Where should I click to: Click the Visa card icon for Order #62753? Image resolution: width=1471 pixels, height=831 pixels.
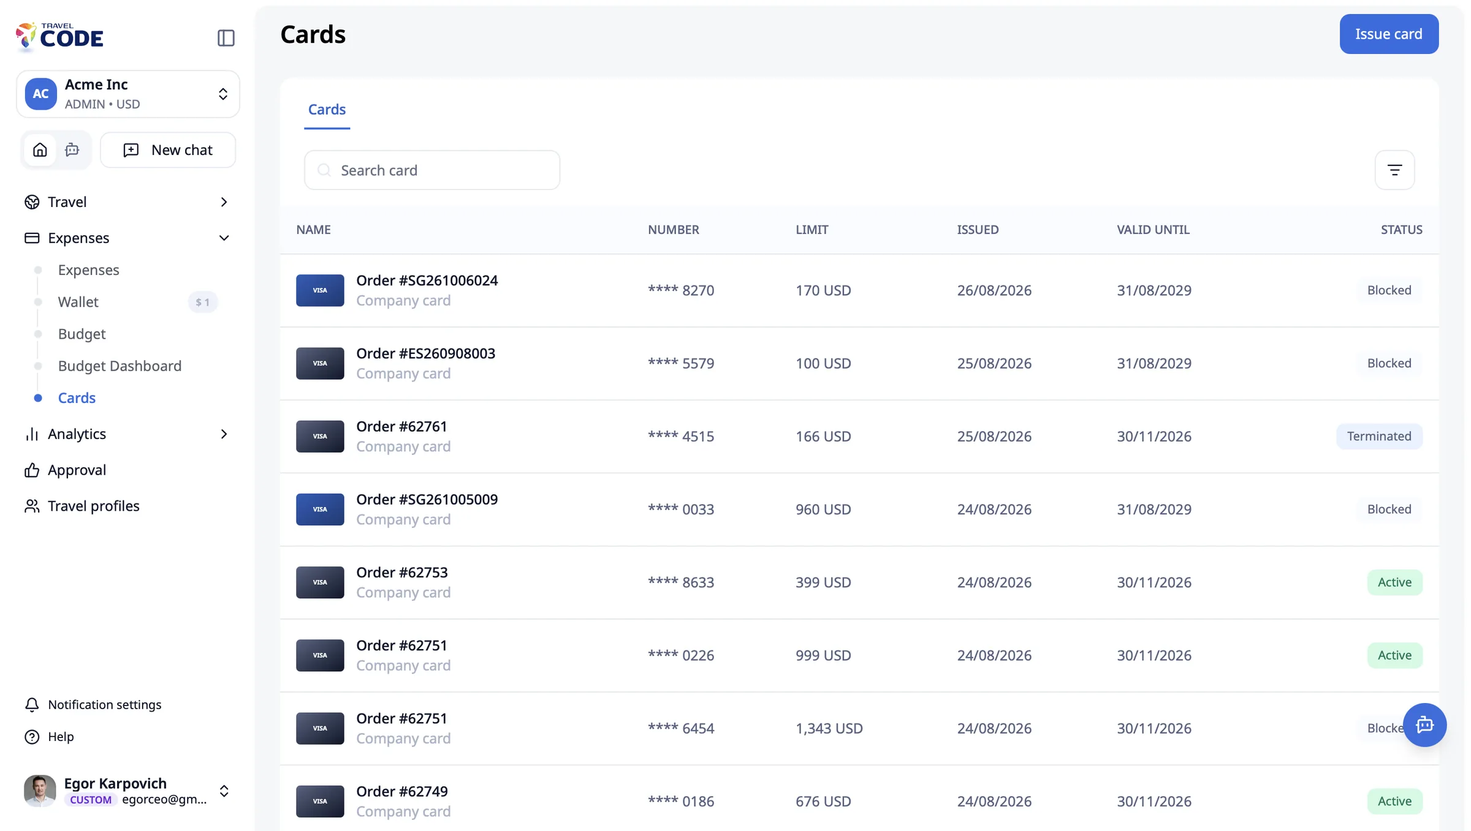[320, 582]
